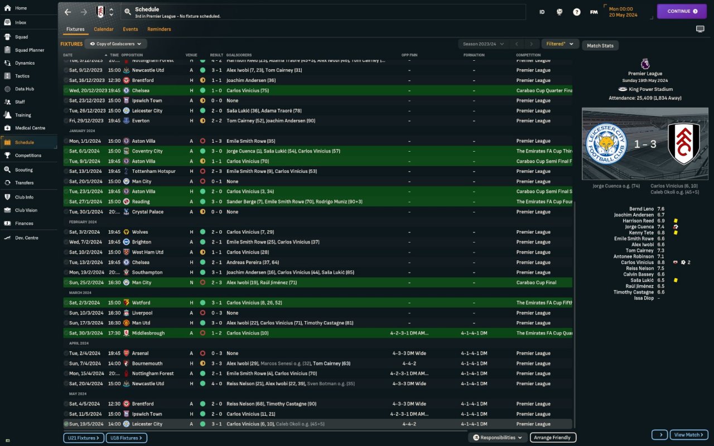Toggle tick for Wolves 3/2/2024 fixture
Viewport: 714px width, 446px height.
pos(66,232)
